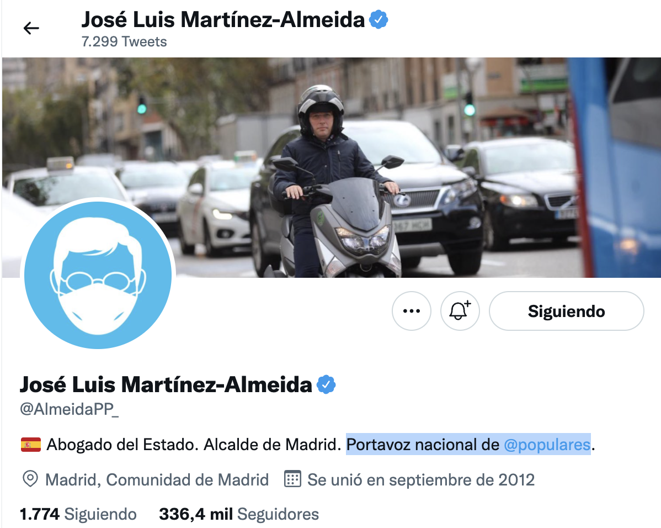Viewport: 661px width, 528px height.
Task: View the 336,4 mil Seguidores list
Action: (x=239, y=514)
